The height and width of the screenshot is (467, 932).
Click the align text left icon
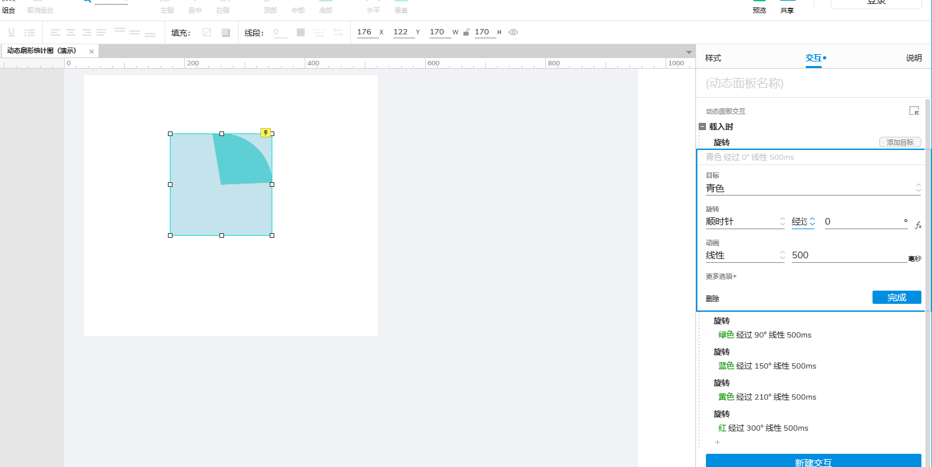55,32
